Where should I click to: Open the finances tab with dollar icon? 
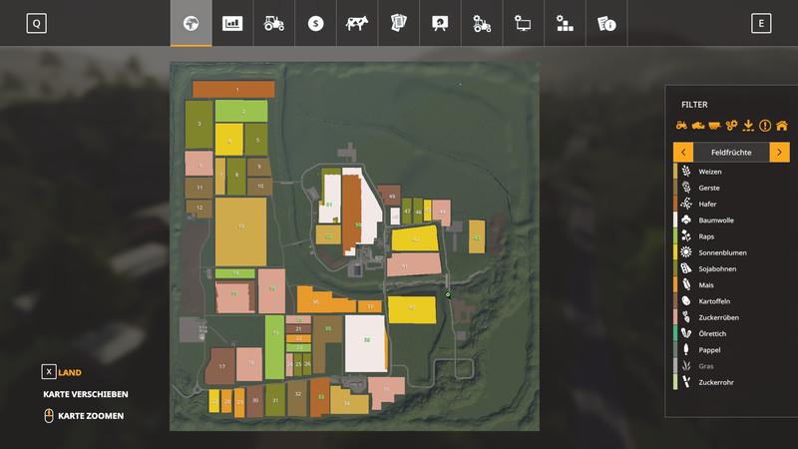[315, 24]
